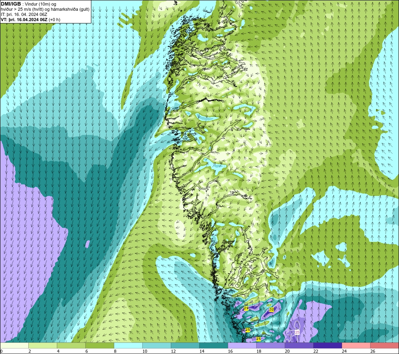
Task: Click the scale number 12
Action: [173, 351]
